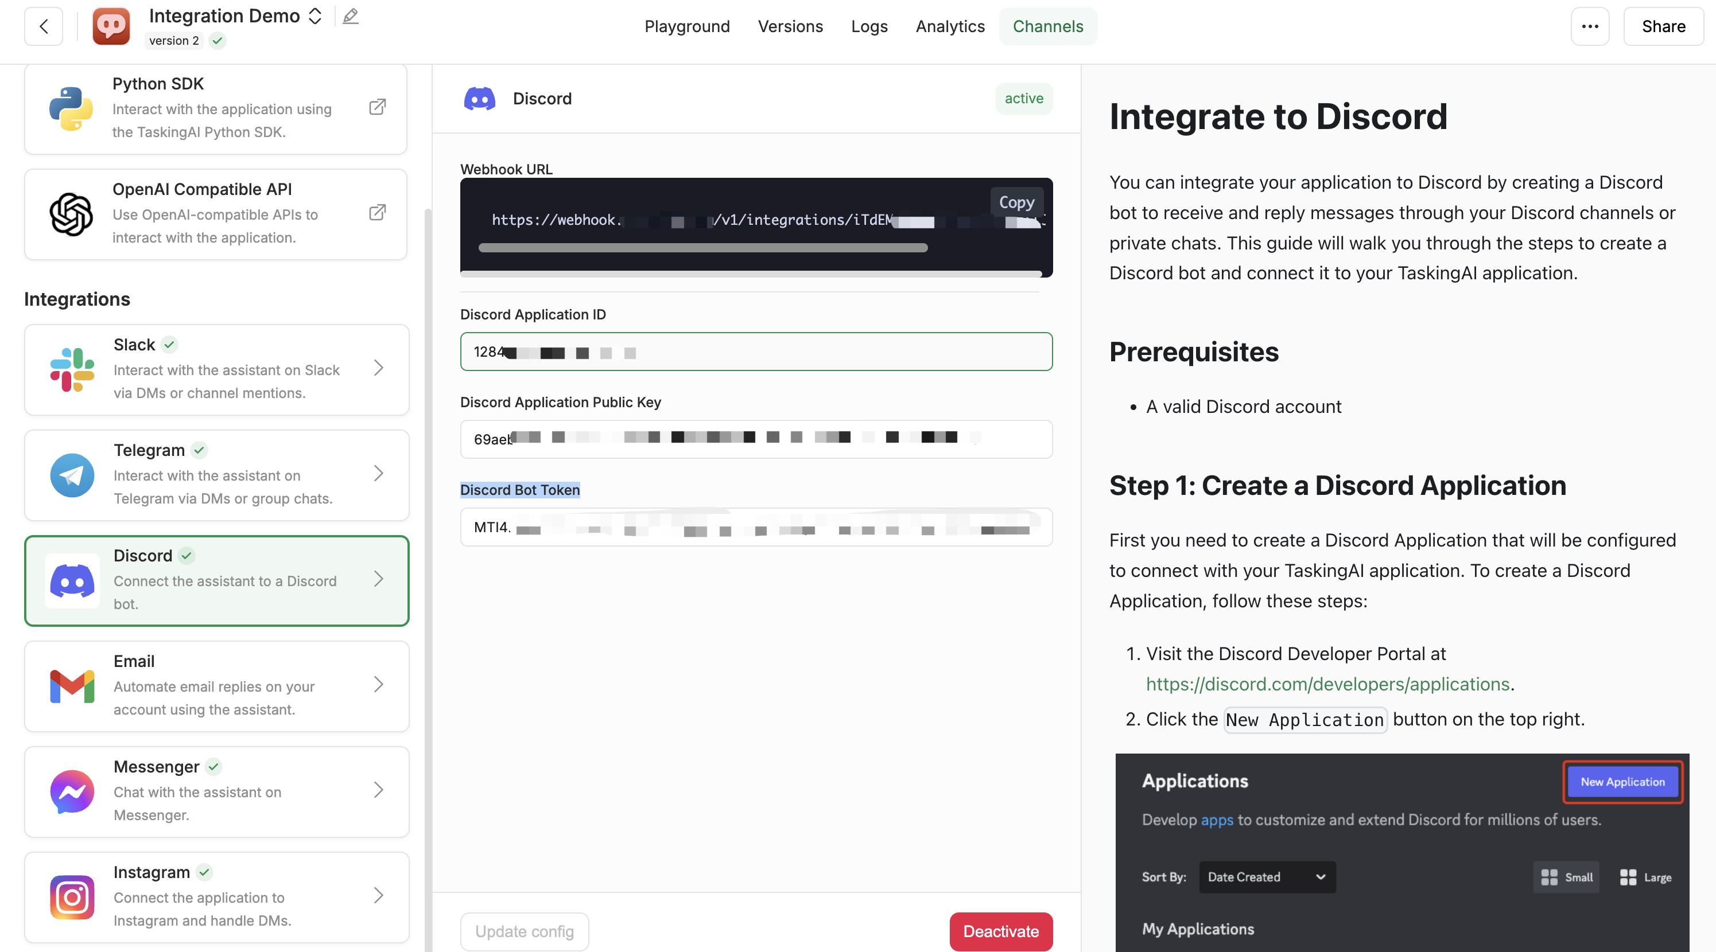
Task: Expand the Messenger integration chevron
Action: (378, 790)
